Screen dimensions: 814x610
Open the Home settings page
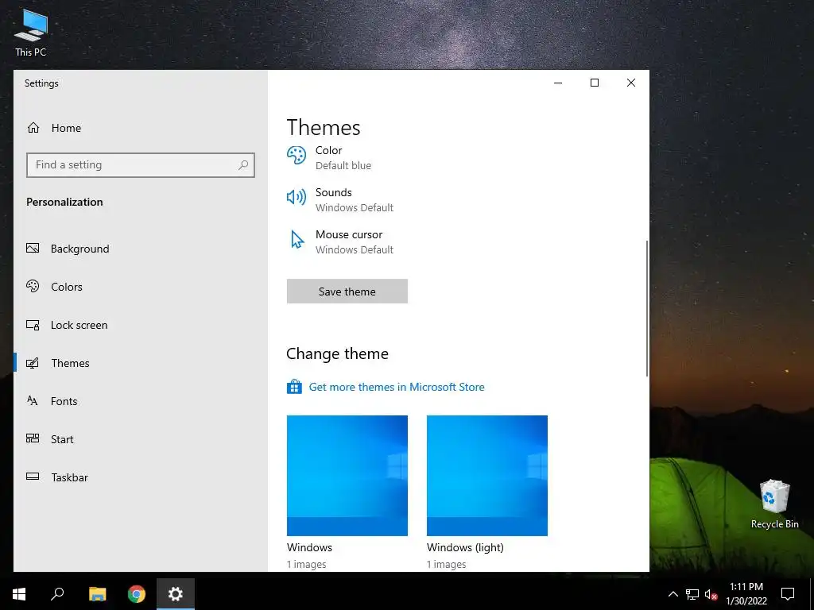pyautogui.click(x=140, y=128)
